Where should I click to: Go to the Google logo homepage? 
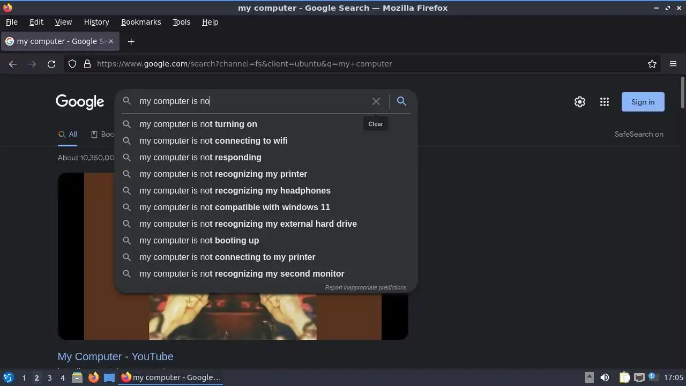[x=80, y=102]
